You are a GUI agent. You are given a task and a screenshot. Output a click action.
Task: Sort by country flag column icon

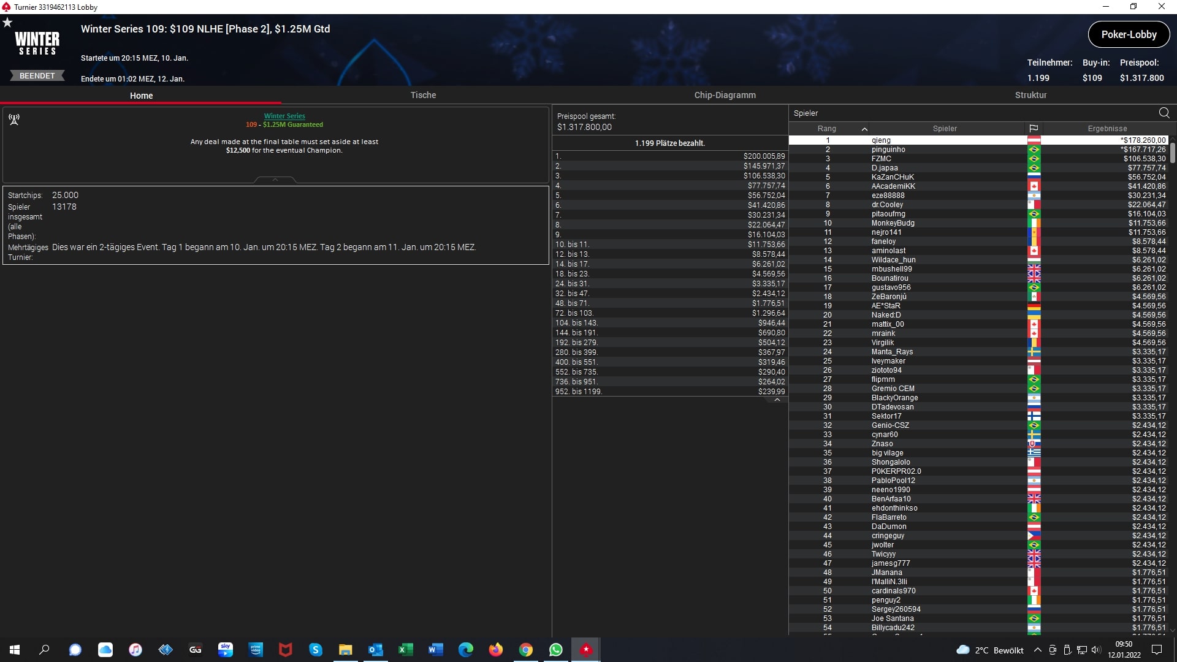[x=1034, y=129]
